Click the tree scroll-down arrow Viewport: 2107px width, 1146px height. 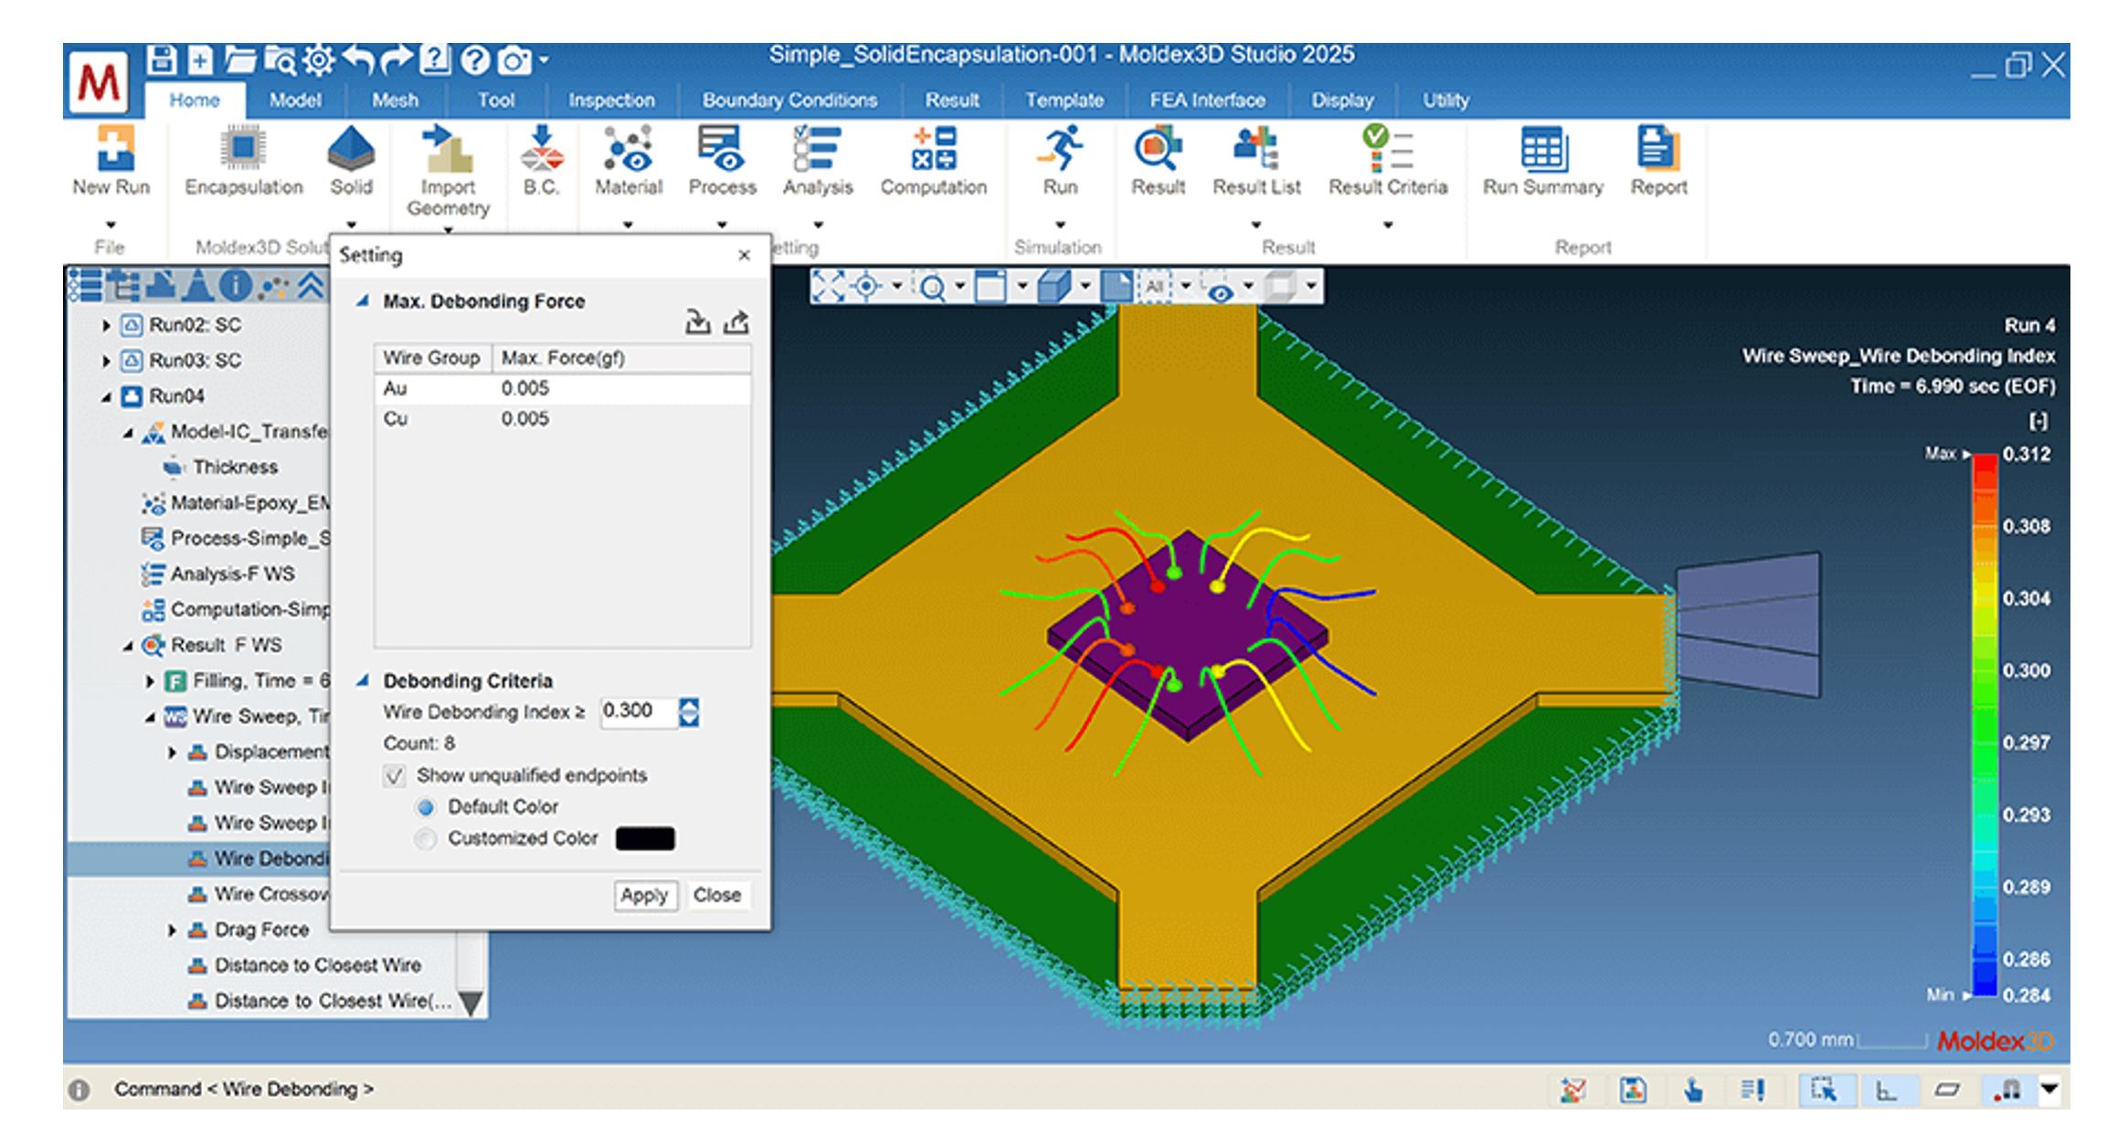471,1004
